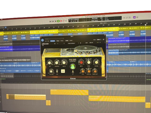Click the Pulsar preset undo arrow icon

click(55, 44)
